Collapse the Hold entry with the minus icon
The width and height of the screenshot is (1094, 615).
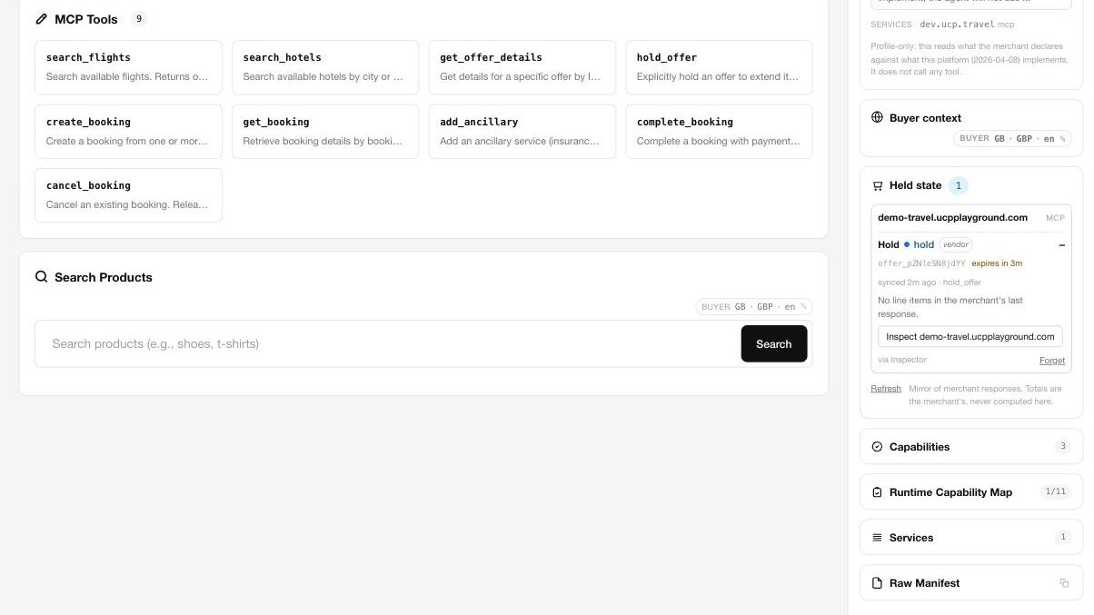(x=1061, y=245)
